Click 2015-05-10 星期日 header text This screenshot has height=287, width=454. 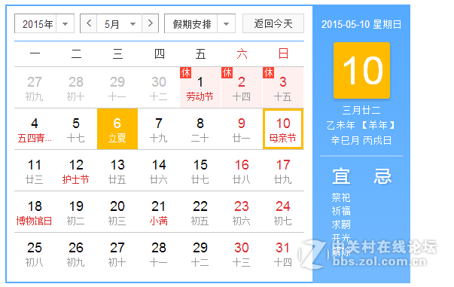(361, 24)
